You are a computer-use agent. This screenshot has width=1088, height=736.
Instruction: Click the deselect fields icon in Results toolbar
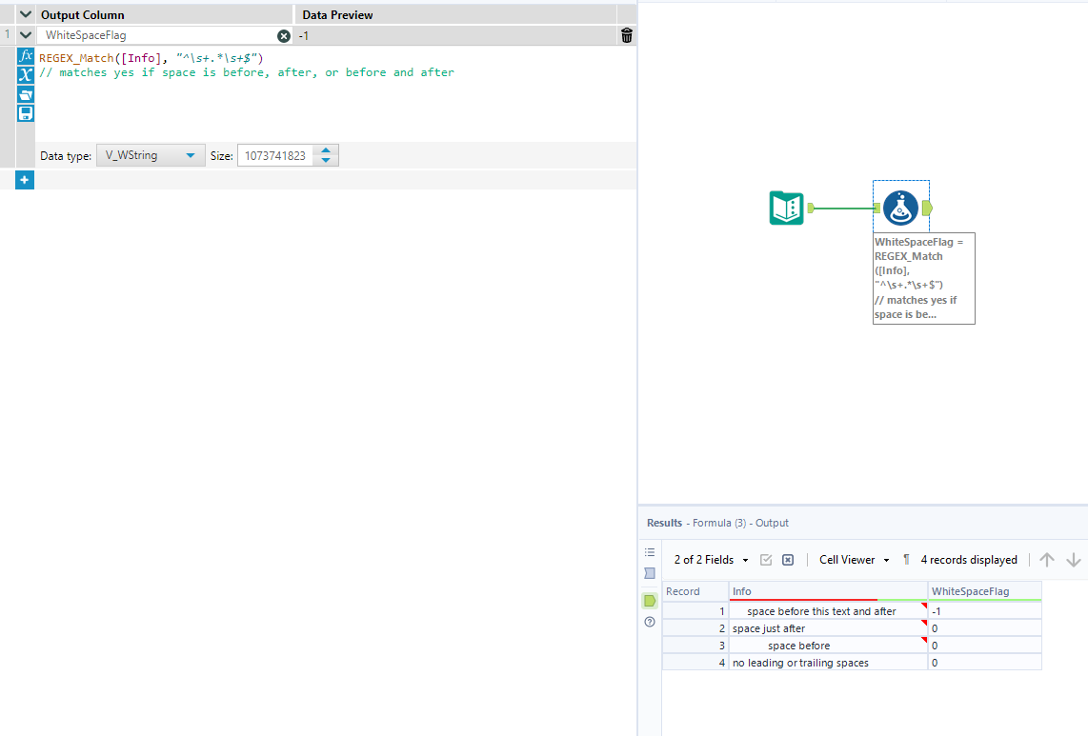click(787, 559)
